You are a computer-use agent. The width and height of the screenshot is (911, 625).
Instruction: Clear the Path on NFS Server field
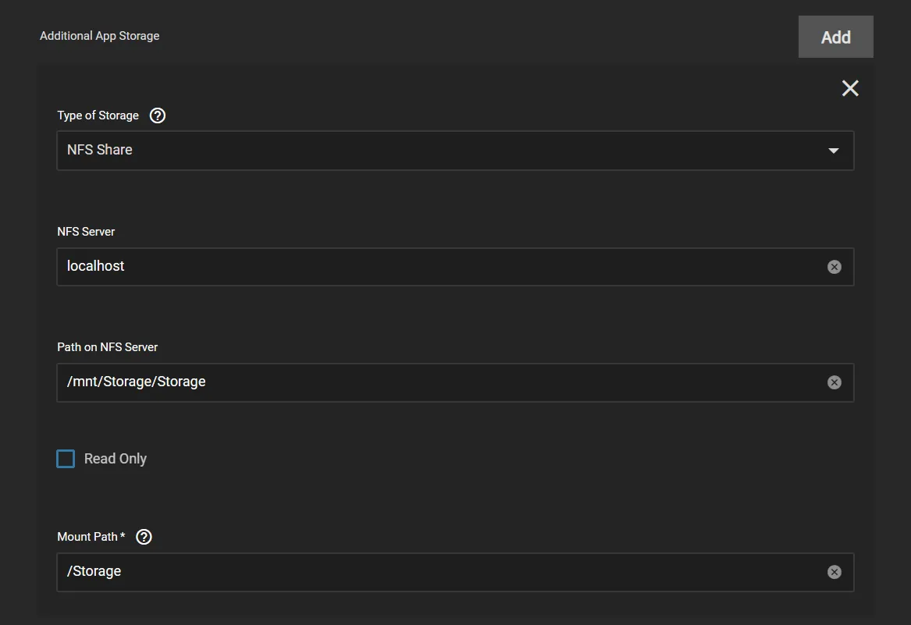834,382
